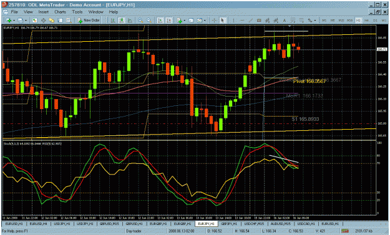Viewport: 390px width, 235px height.
Task: Zoom in on the chart
Action: 140,21
